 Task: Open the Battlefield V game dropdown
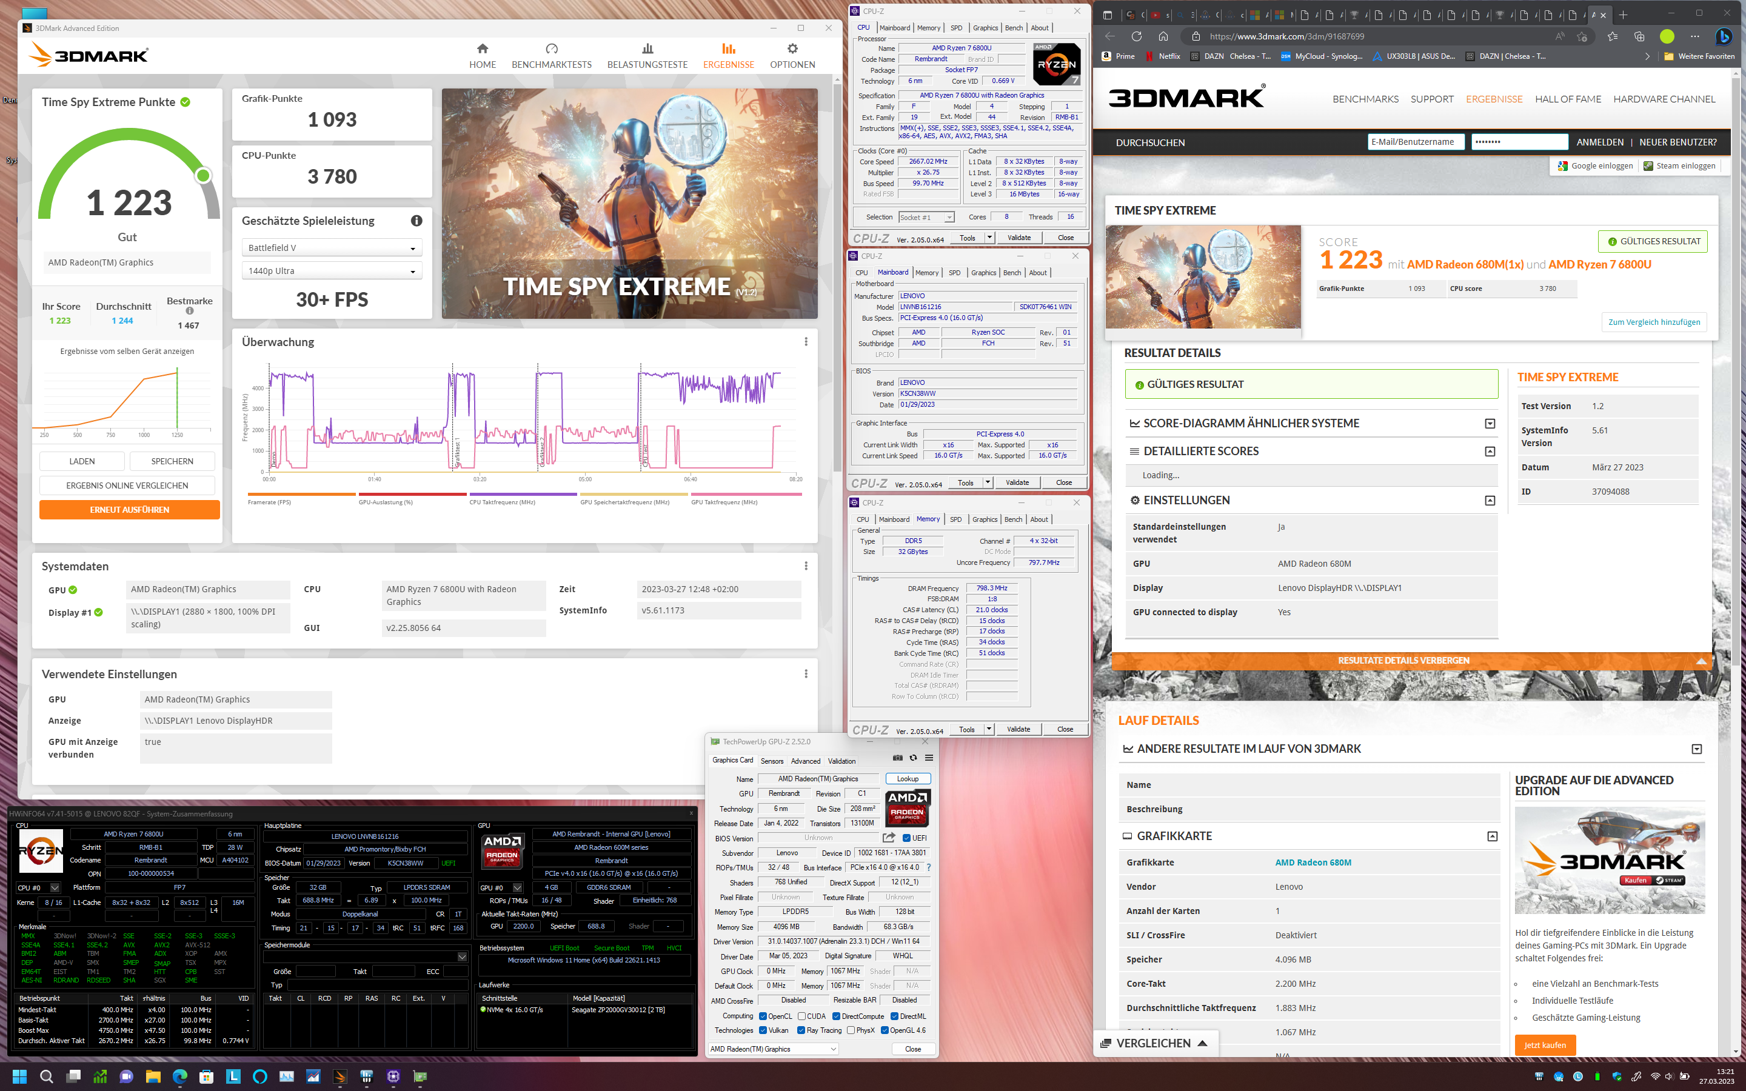coord(332,247)
